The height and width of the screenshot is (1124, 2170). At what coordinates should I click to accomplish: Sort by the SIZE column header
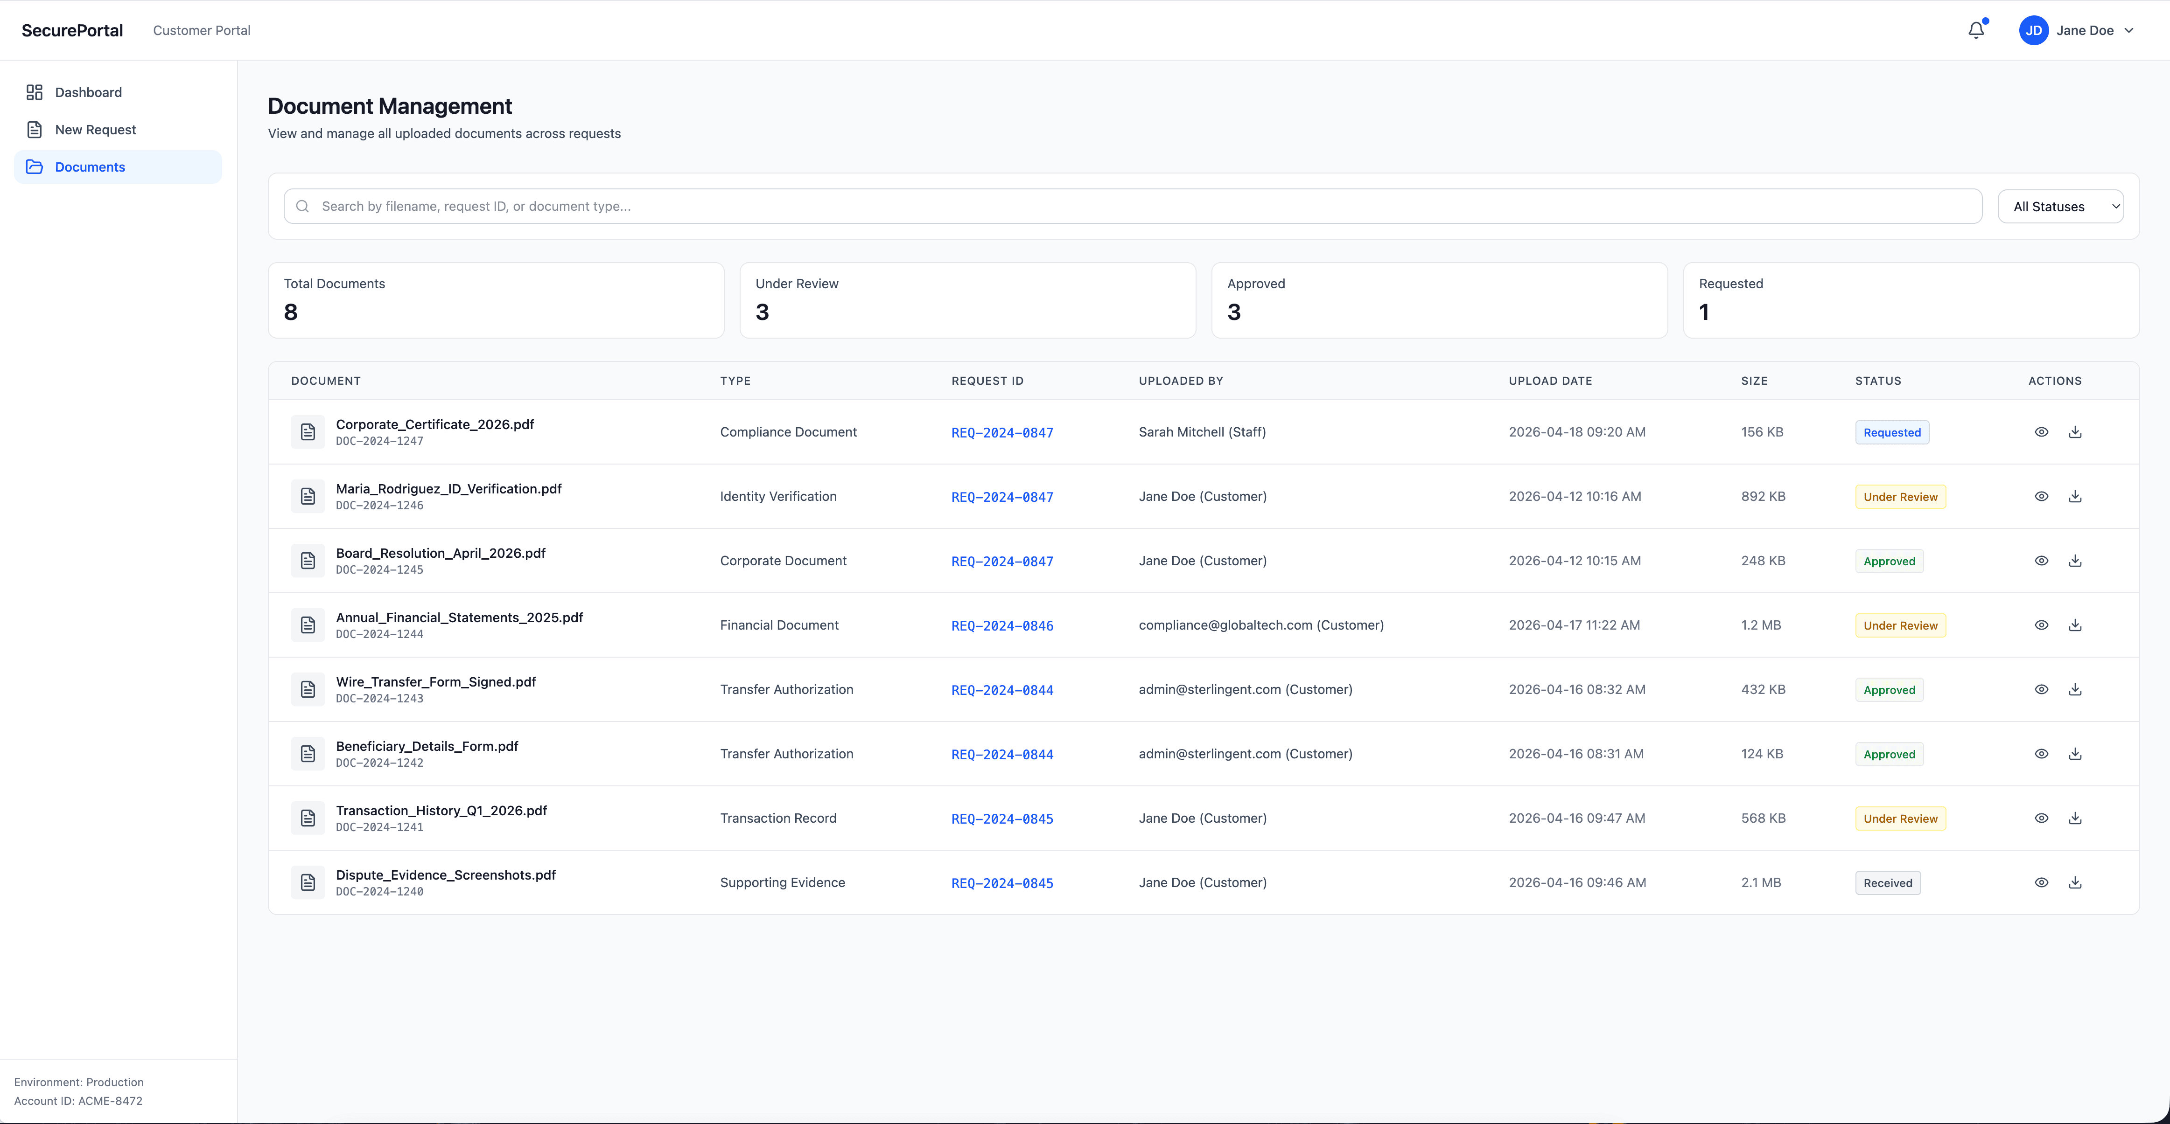pos(1754,381)
